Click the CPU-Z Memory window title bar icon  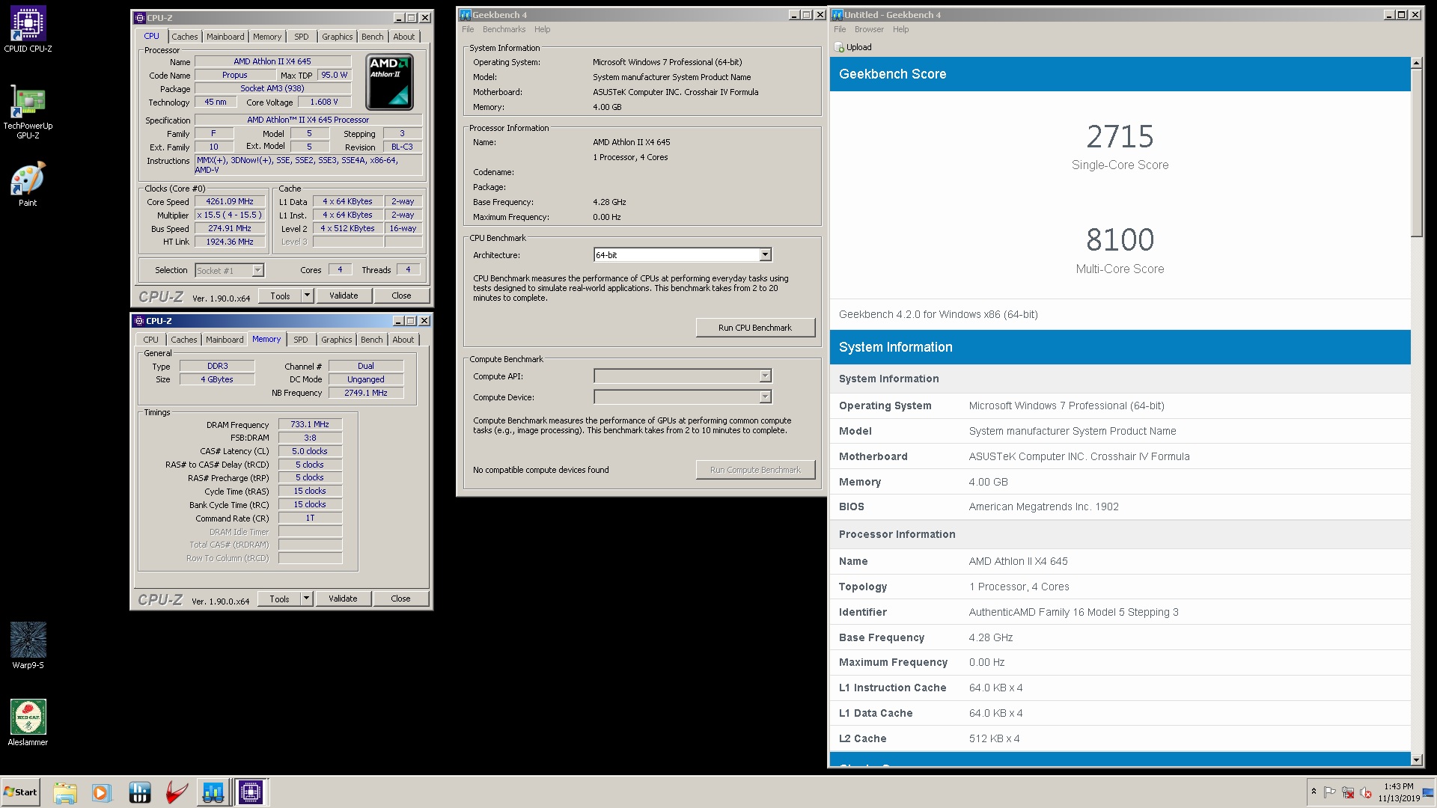click(138, 321)
